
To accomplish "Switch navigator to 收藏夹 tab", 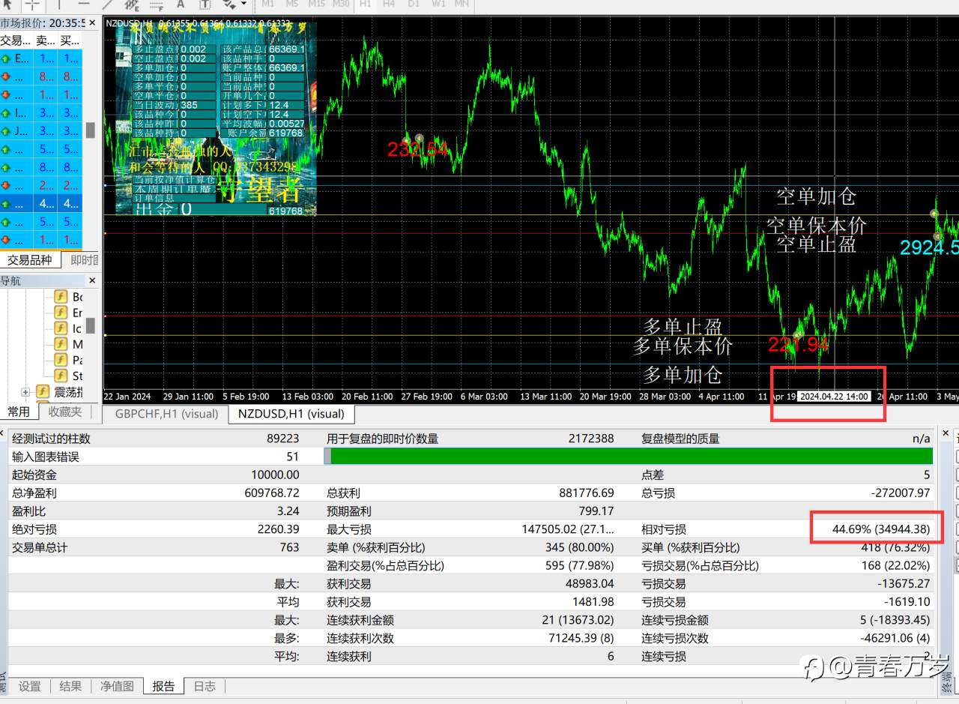I will click(65, 412).
